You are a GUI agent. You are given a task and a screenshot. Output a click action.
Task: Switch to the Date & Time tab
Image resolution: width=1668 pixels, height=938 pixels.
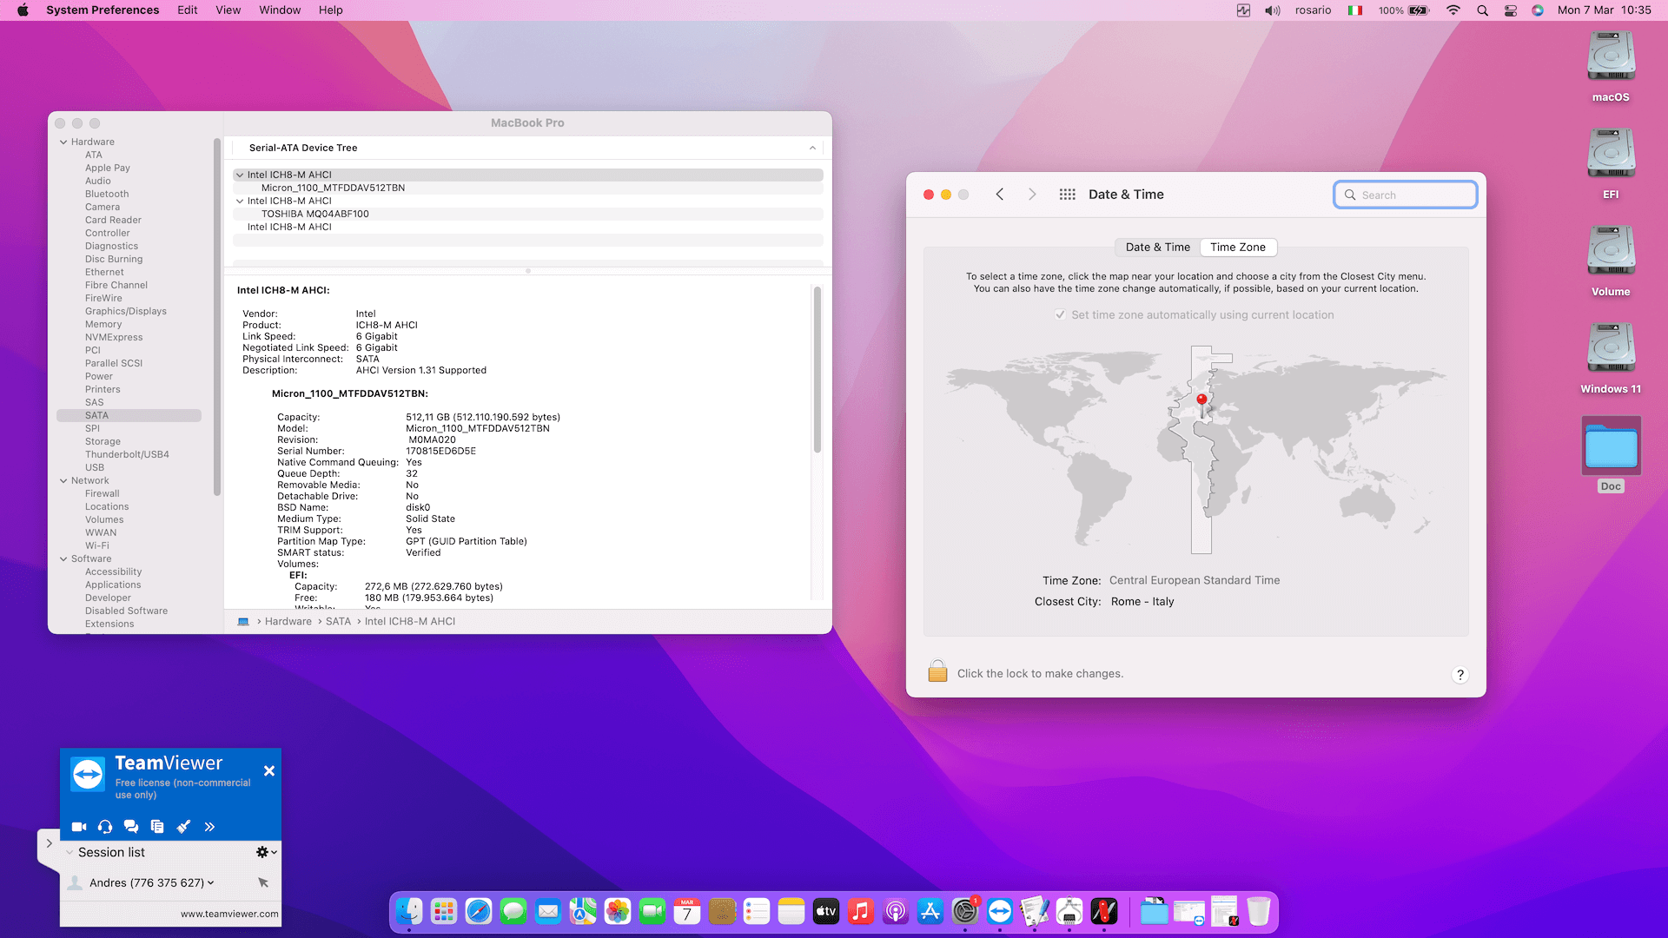click(1157, 247)
